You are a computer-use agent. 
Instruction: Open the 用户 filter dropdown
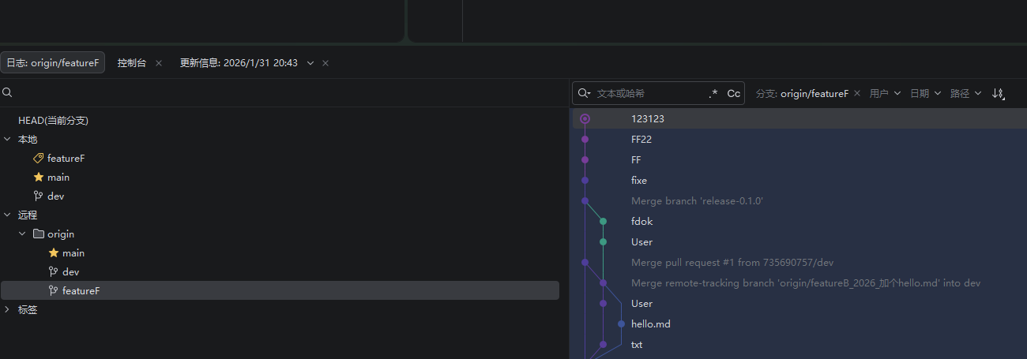tap(885, 93)
